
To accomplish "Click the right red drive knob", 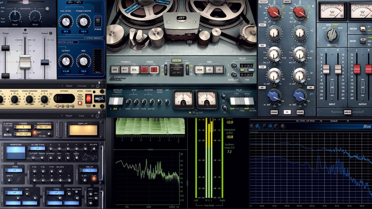I will [x=299, y=12].
